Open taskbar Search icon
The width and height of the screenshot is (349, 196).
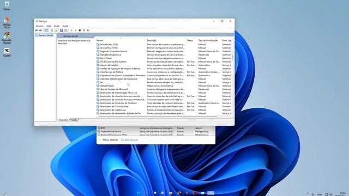point(147,193)
